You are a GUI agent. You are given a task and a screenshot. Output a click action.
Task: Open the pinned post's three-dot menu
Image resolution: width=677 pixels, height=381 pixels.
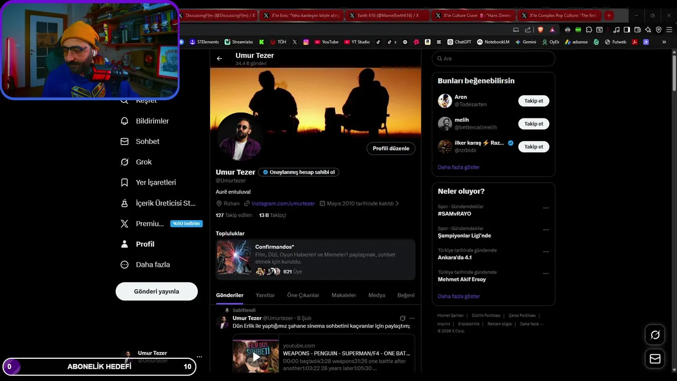[412, 319]
